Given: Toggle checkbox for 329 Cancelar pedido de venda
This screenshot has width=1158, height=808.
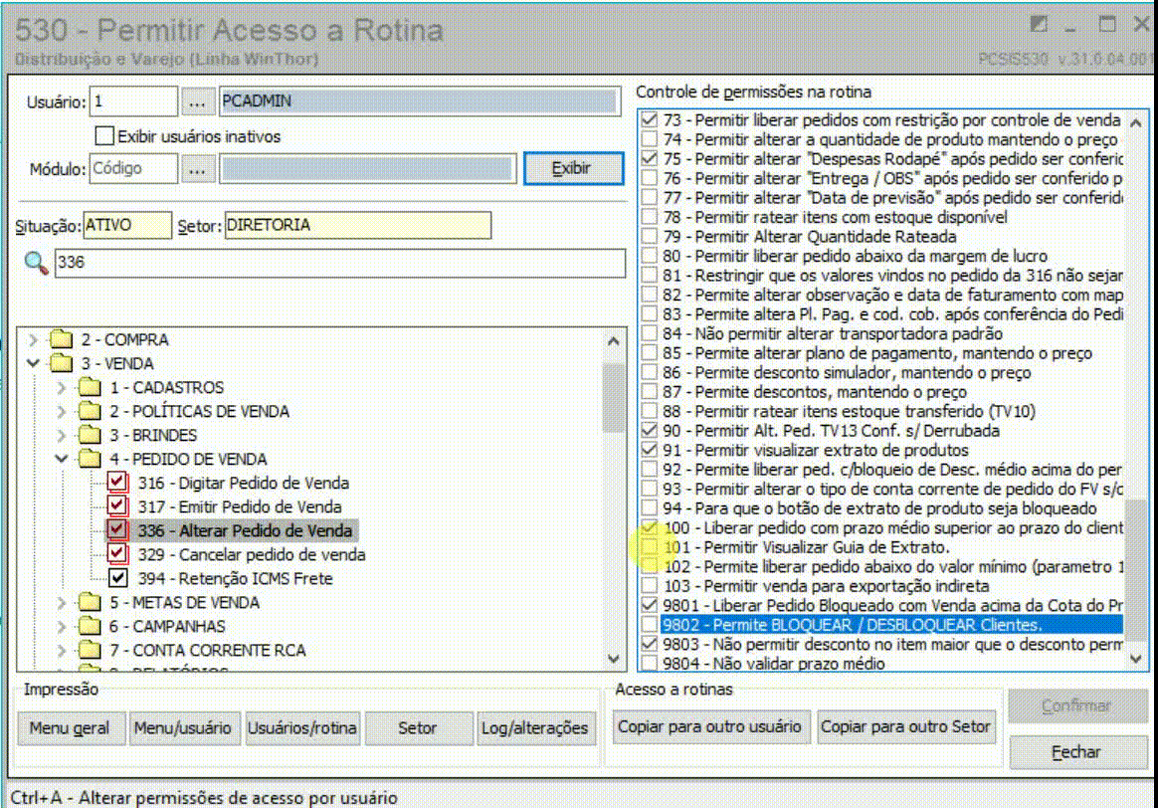Looking at the screenshot, I should (x=116, y=554).
